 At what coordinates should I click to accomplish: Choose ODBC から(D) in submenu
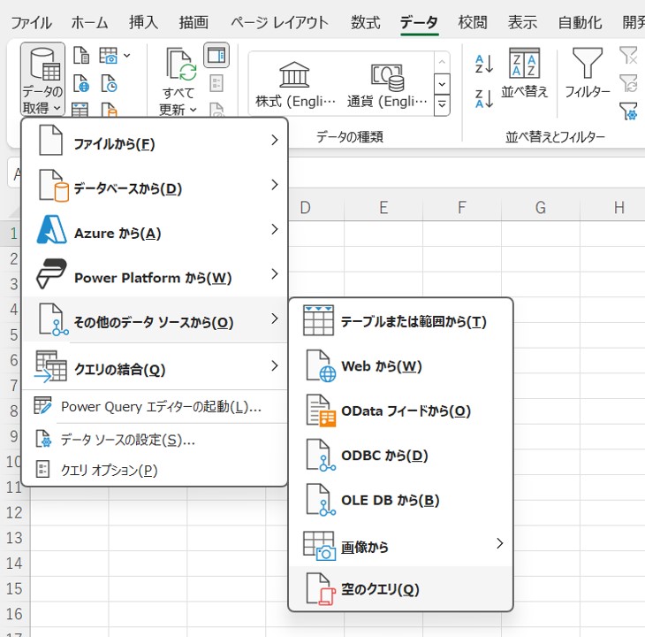tap(401, 455)
